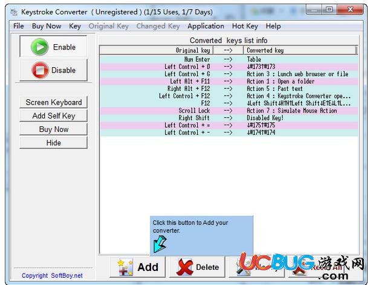
Task: Select the Left Alt + F11 row
Action: tap(229, 81)
